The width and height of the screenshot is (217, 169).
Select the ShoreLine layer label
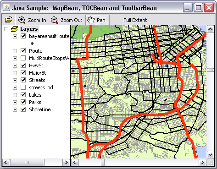coord(40,109)
